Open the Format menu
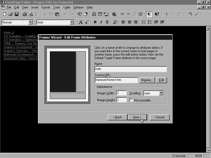Viewport: 211px width, 158px height. point(46,7)
